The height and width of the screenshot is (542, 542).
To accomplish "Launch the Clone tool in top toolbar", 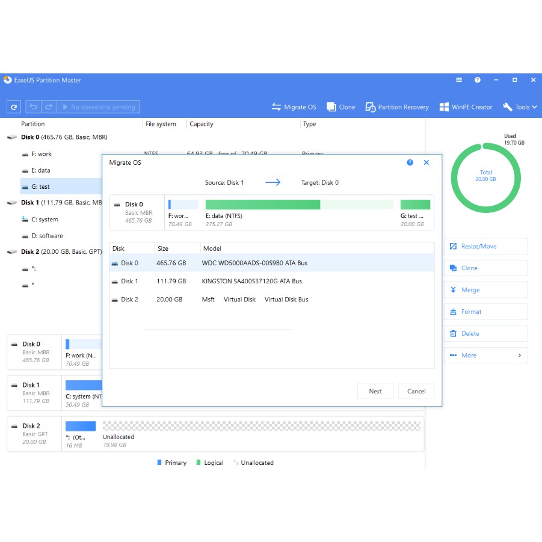I will pos(341,107).
